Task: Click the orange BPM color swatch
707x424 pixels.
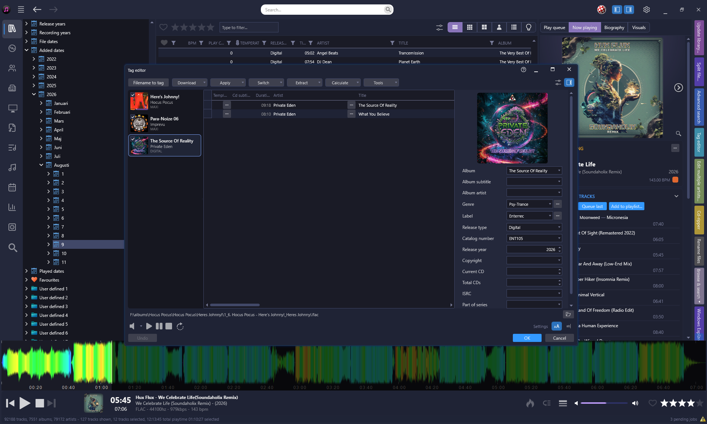Action: click(x=675, y=180)
